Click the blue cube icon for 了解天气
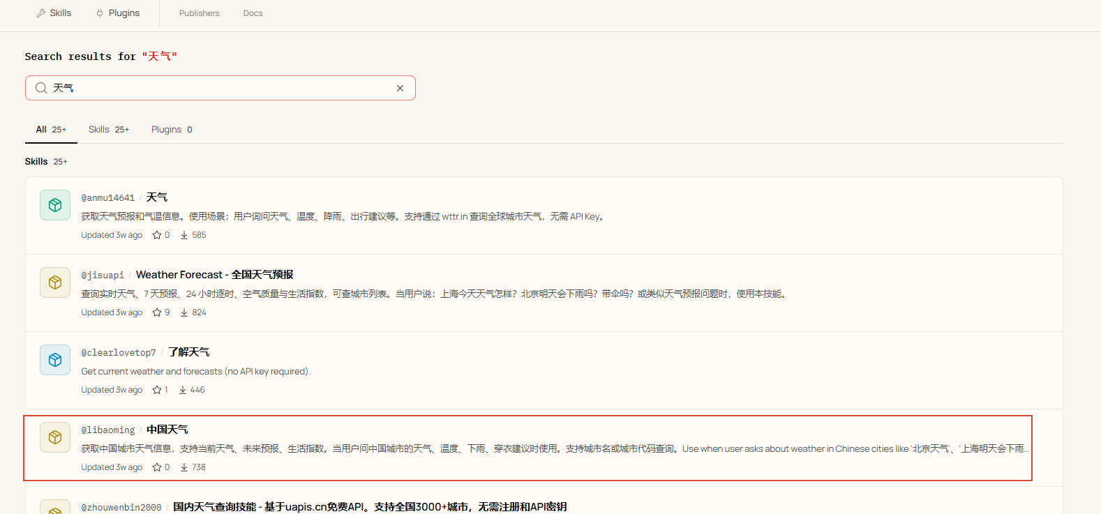The height and width of the screenshot is (514, 1101). [55, 360]
